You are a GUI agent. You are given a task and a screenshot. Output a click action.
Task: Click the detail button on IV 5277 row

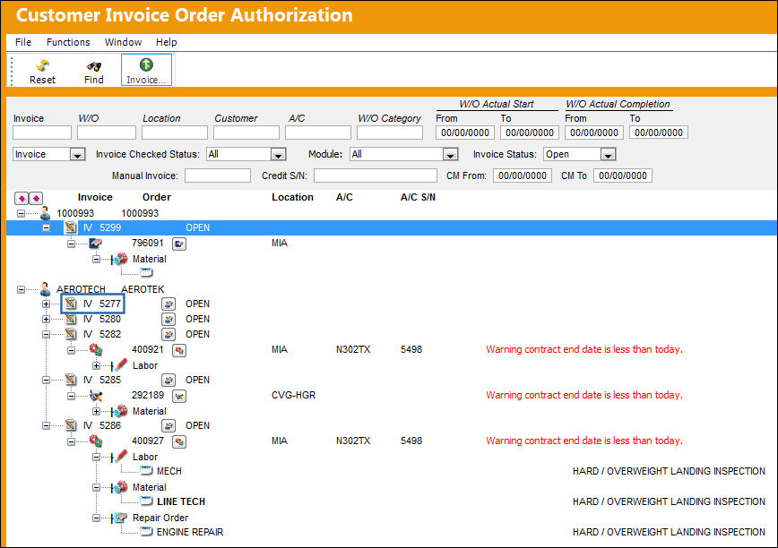pyautogui.click(x=169, y=304)
